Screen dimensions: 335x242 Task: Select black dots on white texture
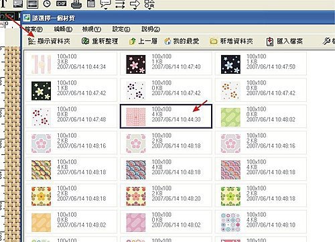click(x=166, y=90)
